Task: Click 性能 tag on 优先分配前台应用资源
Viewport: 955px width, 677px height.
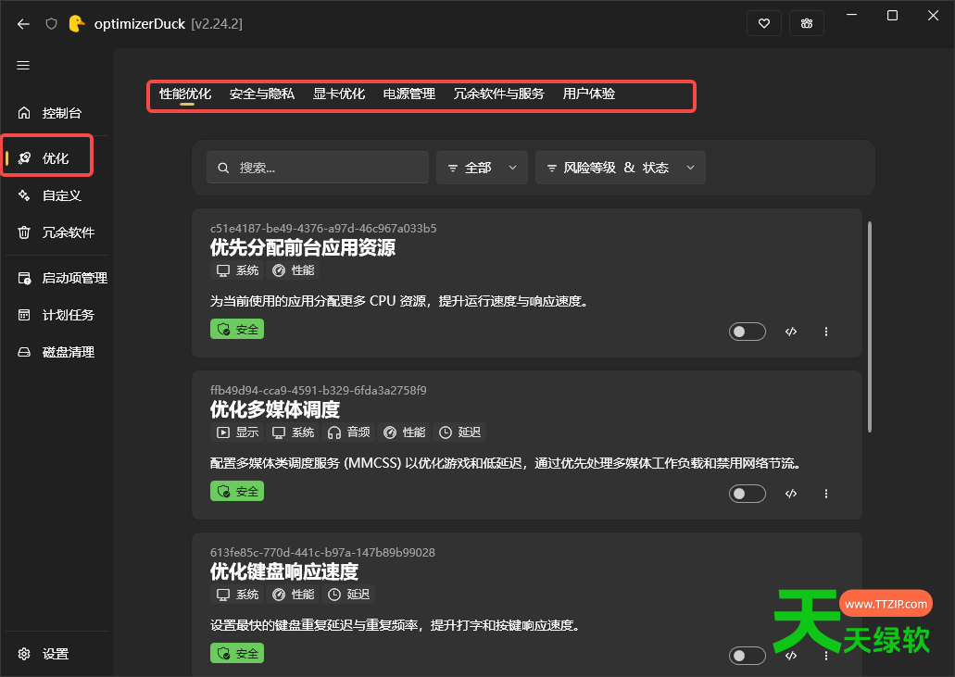Action: [x=294, y=270]
